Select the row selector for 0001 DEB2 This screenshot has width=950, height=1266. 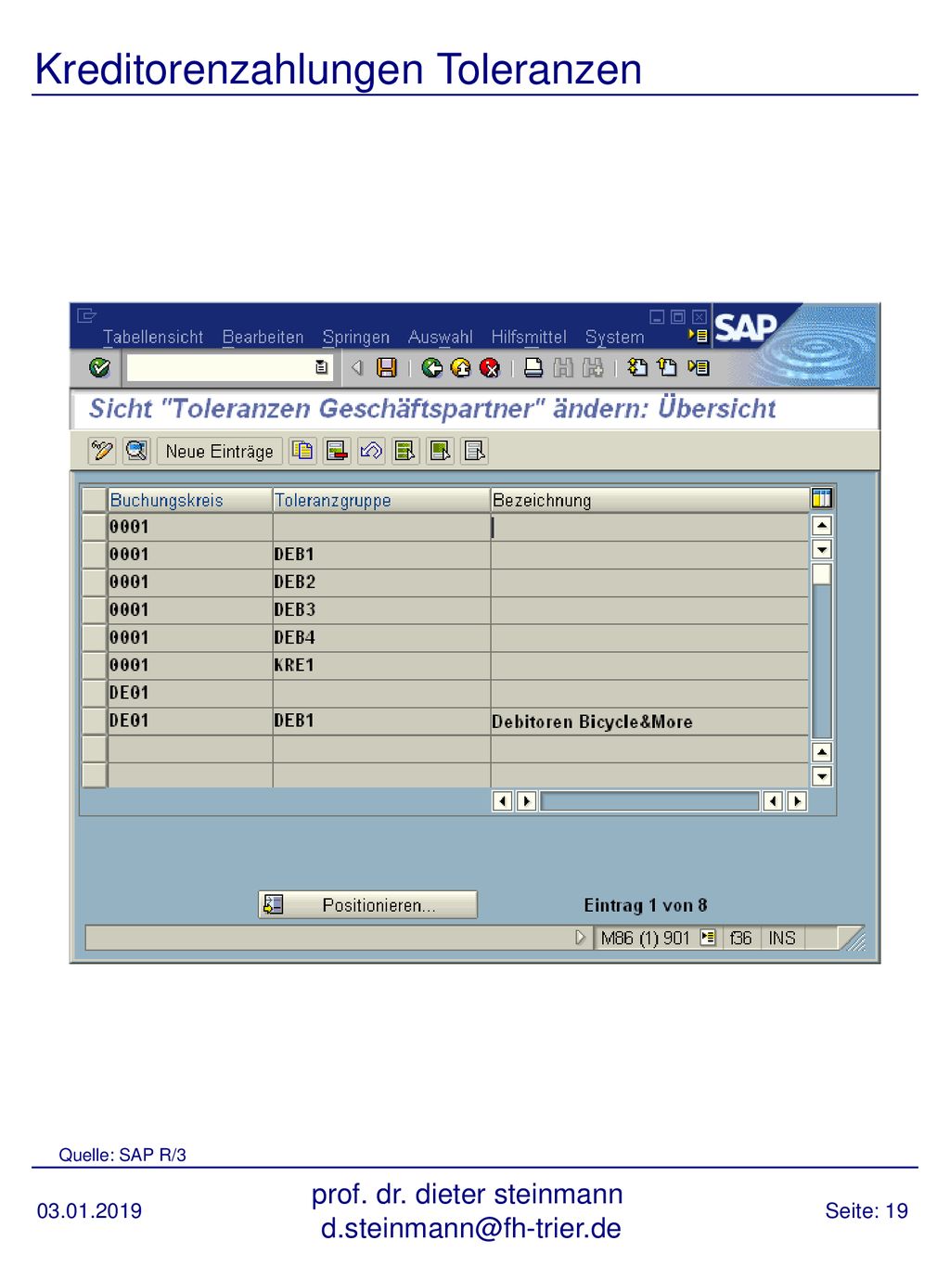point(95,582)
